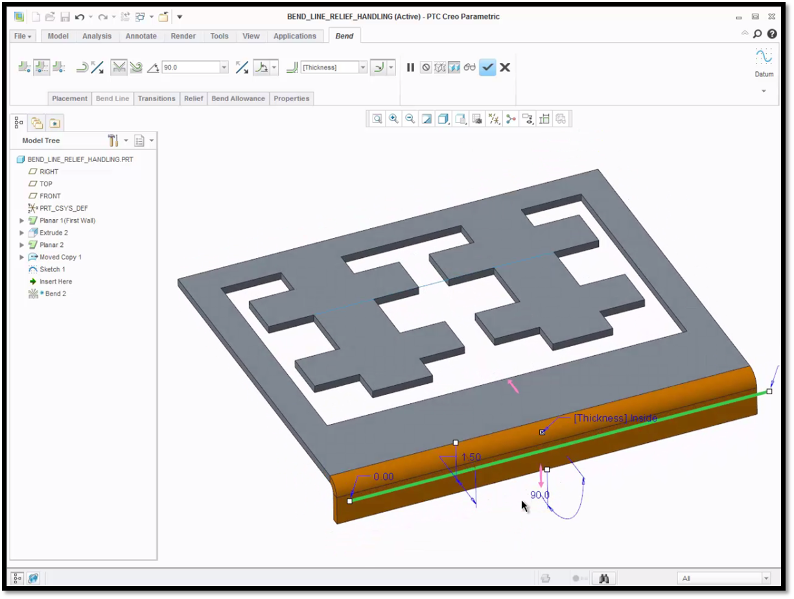Screen dimensions: 794x599
Task: Open the quick access toolbar customize arrow
Action: [x=180, y=17]
